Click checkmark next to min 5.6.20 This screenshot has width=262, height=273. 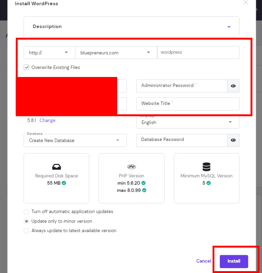click(143, 183)
